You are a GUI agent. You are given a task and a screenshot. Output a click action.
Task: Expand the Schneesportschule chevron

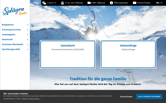point(27,30)
